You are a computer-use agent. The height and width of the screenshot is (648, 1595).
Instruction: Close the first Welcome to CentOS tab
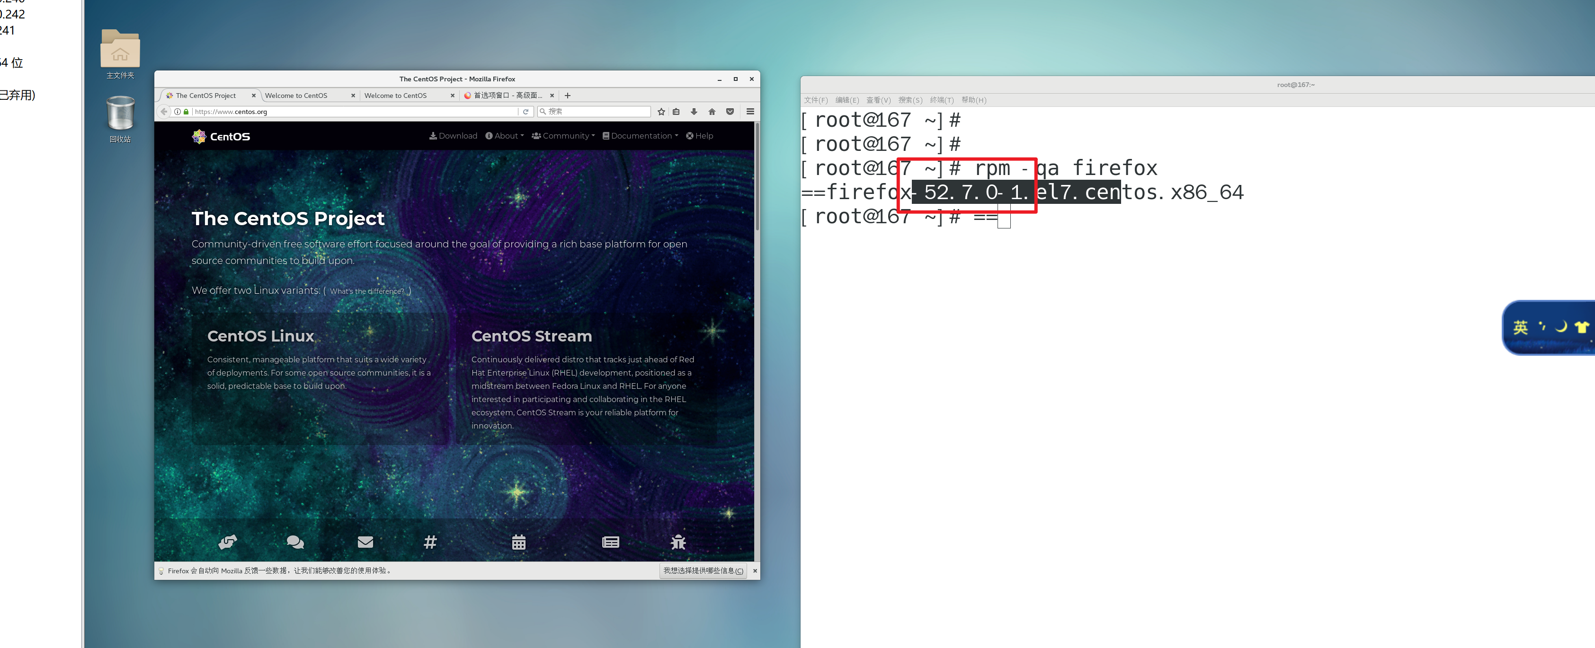coord(353,95)
